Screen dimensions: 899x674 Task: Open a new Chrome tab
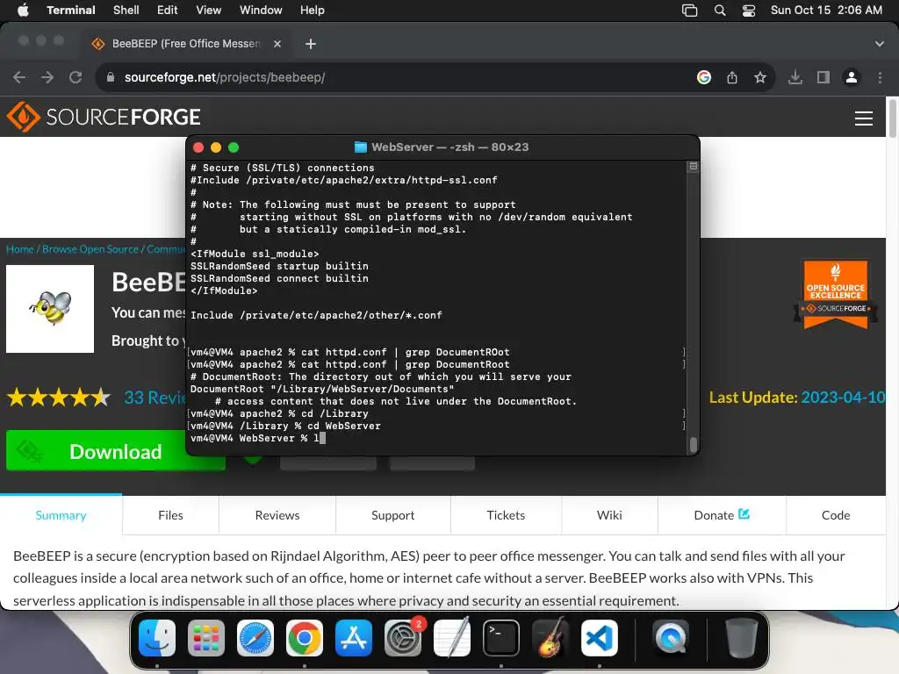tap(310, 44)
